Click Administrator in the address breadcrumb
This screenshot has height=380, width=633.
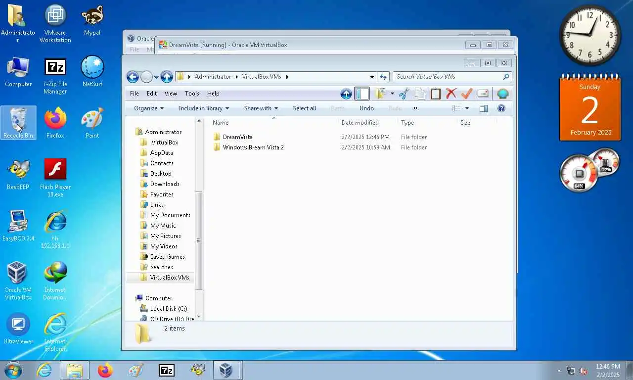[x=213, y=77]
